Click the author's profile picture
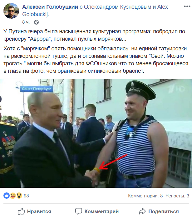192x217 pixels. pos(11,11)
